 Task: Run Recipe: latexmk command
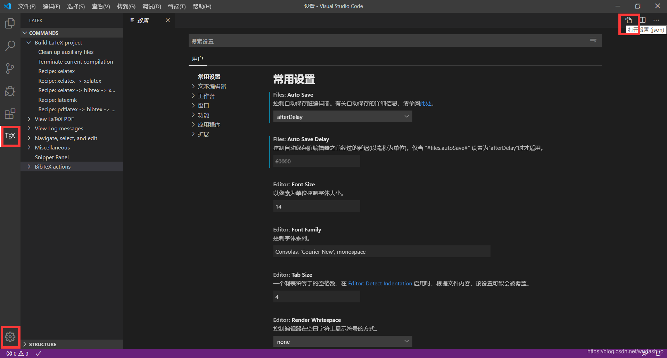coord(57,100)
